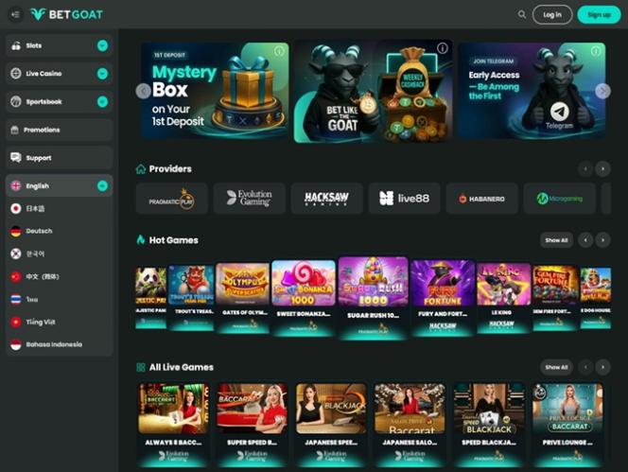This screenshot has height=472, width=628.
Task: Open Sweet Bonanza 1000 game thumbnail
Action: (x=303, y=288)
